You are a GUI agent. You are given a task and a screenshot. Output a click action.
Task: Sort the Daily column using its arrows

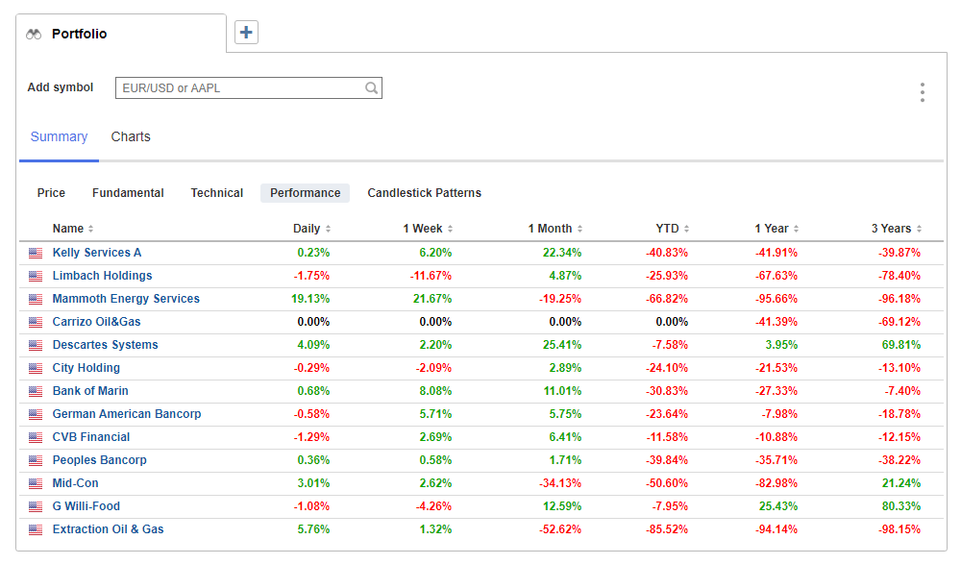click(x=327, y=229)
